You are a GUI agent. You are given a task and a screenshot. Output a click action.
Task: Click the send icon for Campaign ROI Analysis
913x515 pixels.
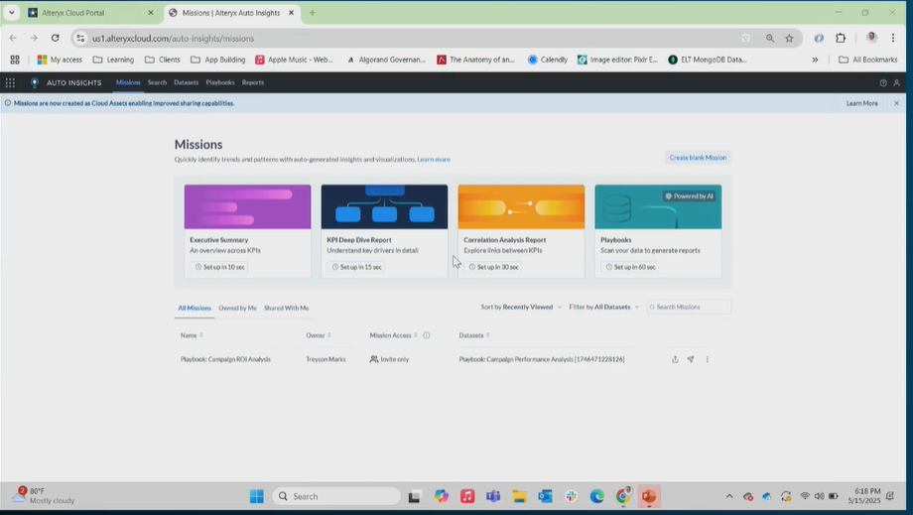(691, 359)
